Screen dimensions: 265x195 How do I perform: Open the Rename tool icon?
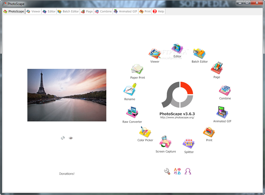pyautogui.click(x=130, y=90)
